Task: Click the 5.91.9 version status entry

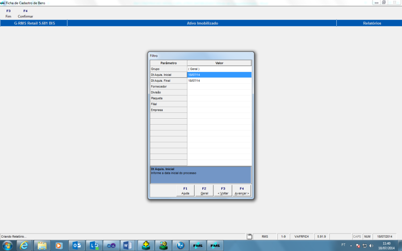Action: [x=322, y=236]
